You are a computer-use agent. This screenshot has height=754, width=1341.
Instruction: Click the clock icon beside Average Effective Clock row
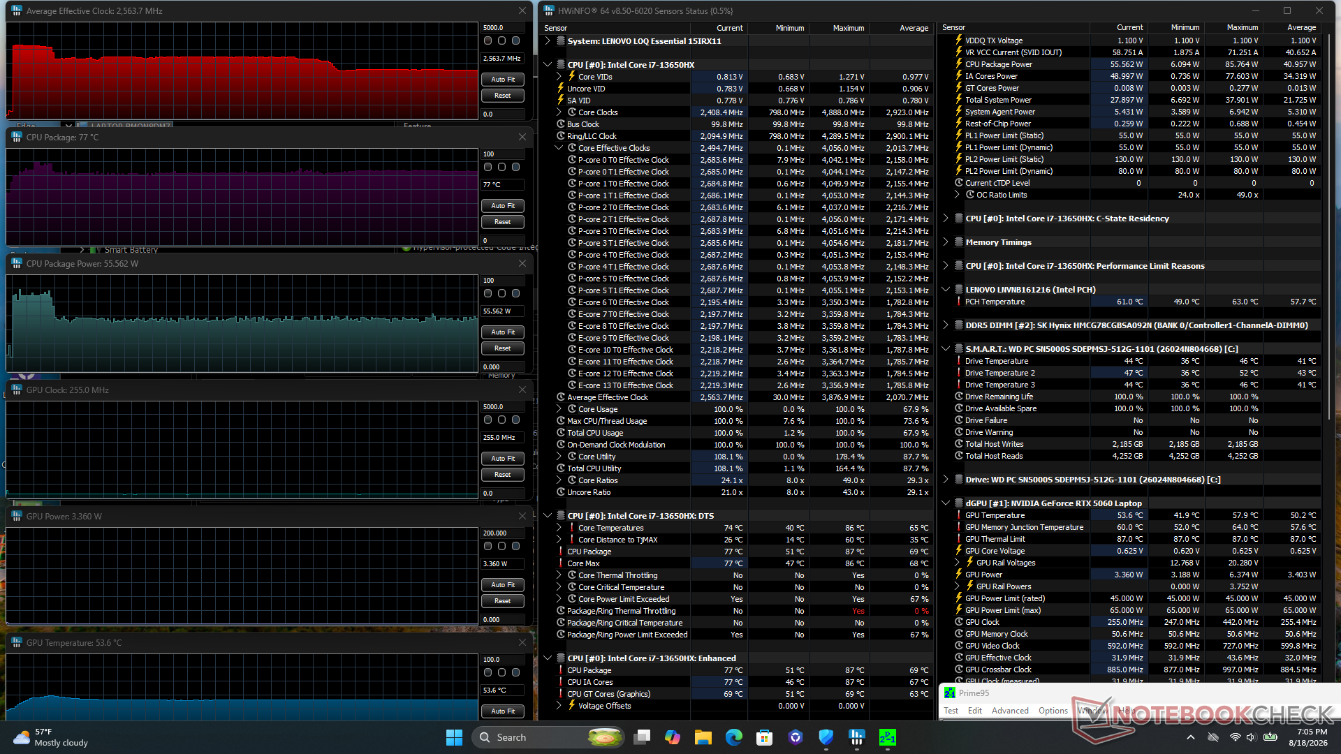point(560,397)
